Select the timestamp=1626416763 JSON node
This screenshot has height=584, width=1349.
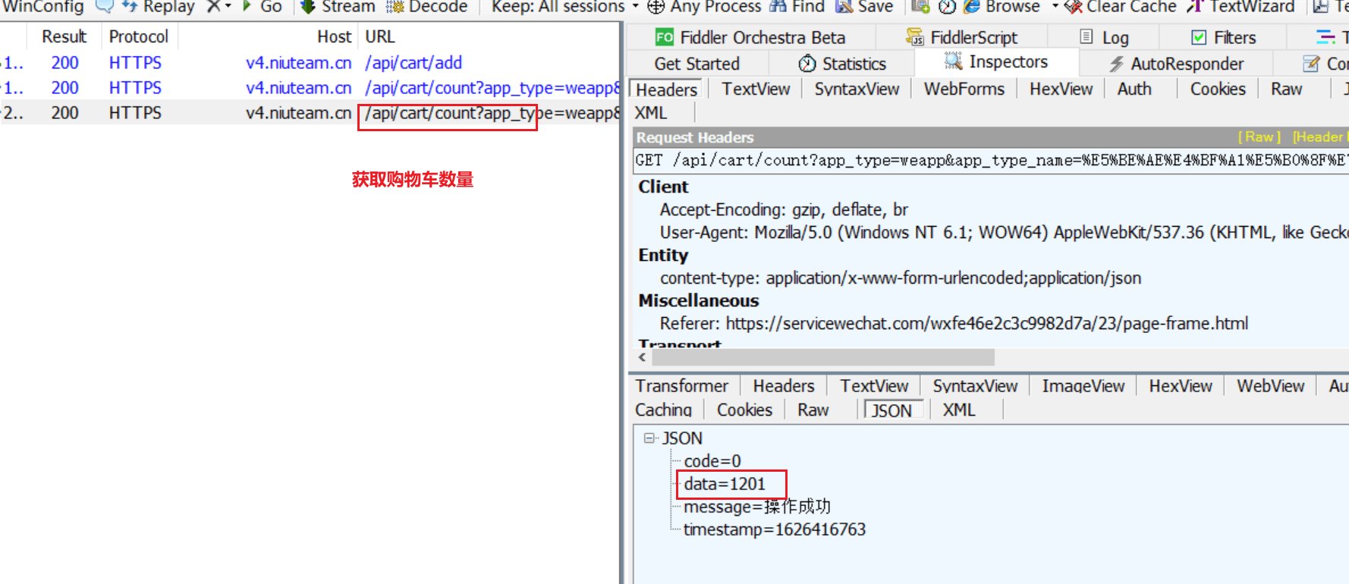tap(775, 529)
